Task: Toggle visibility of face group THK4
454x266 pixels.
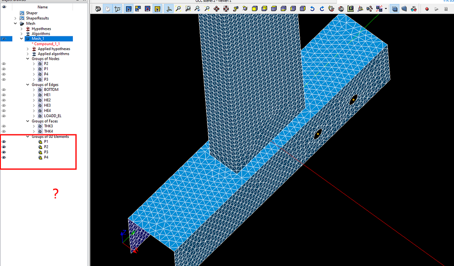Action: (x=4, y=131)
